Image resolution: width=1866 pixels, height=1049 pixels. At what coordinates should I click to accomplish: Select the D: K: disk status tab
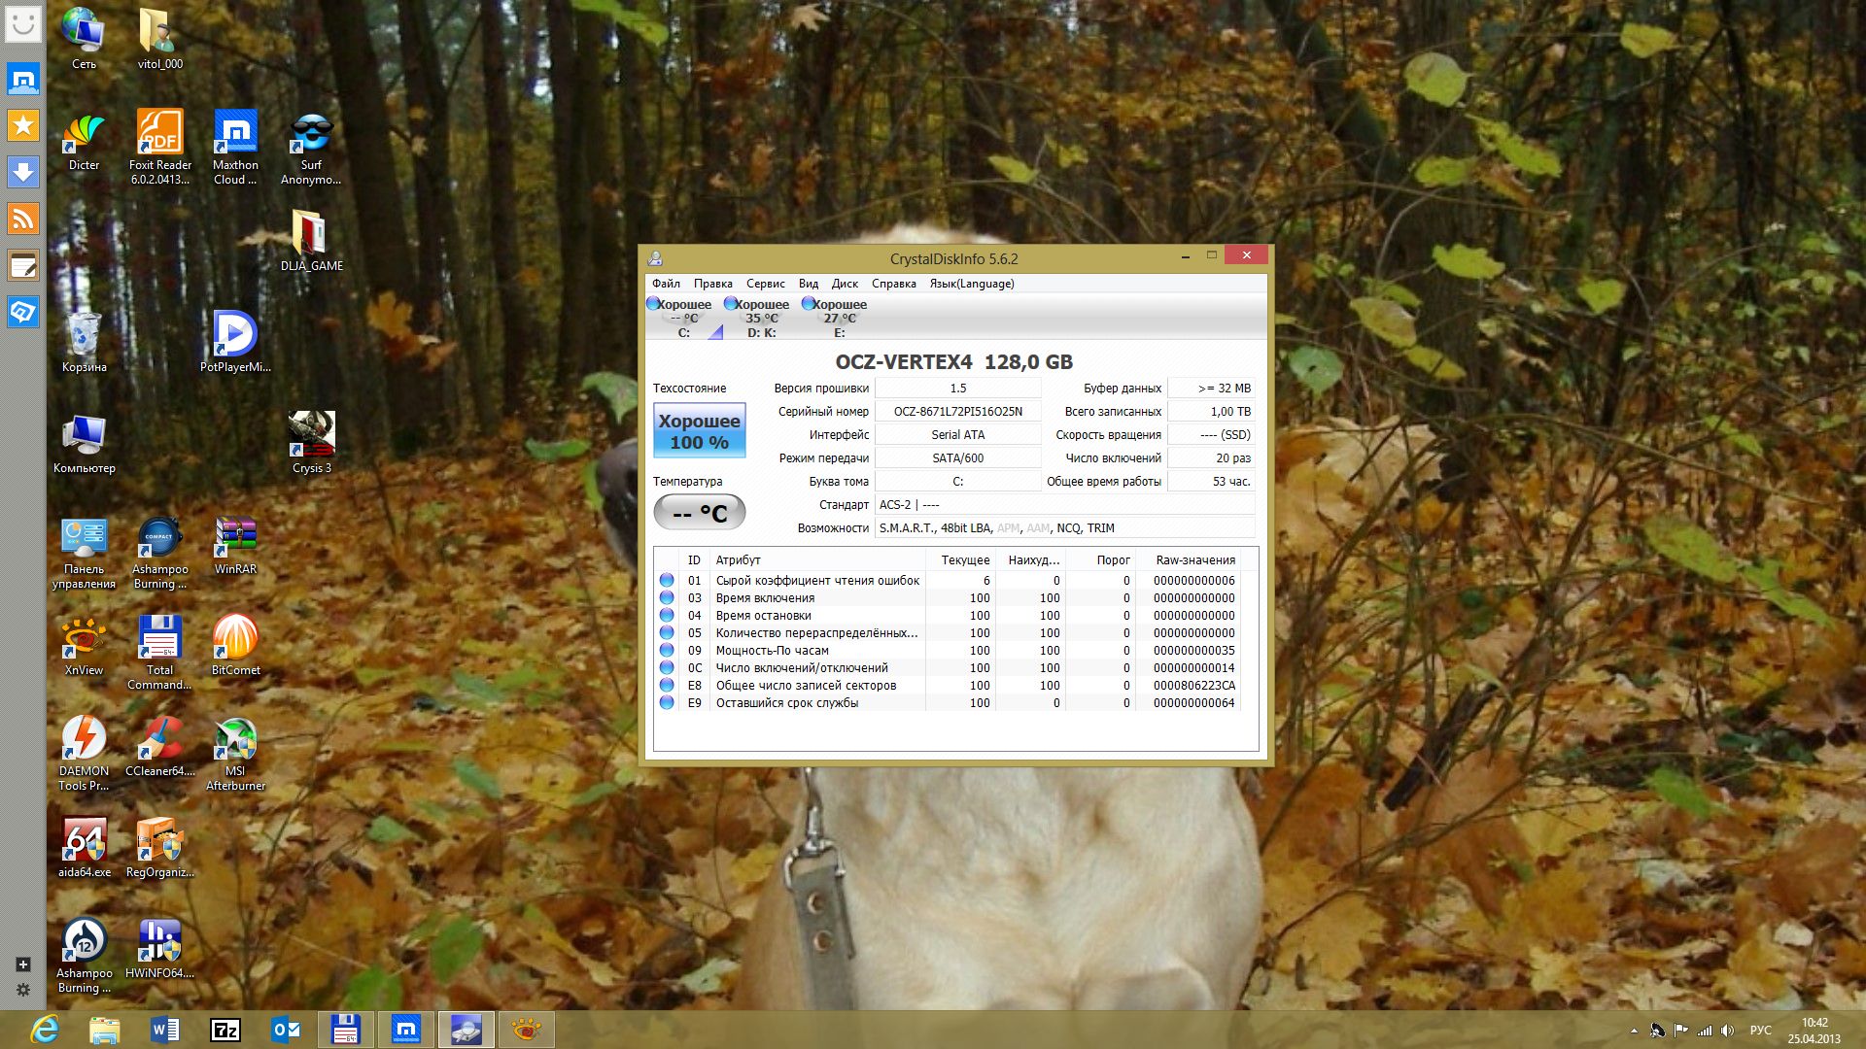coord(761,318)
